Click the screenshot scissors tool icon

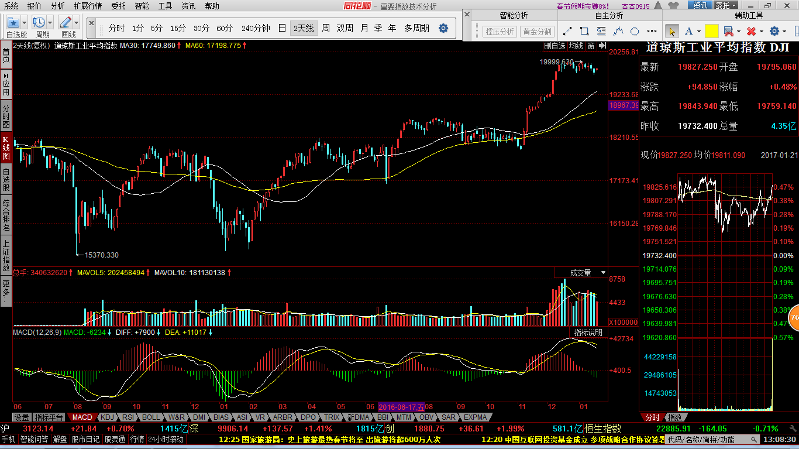tap(728, 31)
